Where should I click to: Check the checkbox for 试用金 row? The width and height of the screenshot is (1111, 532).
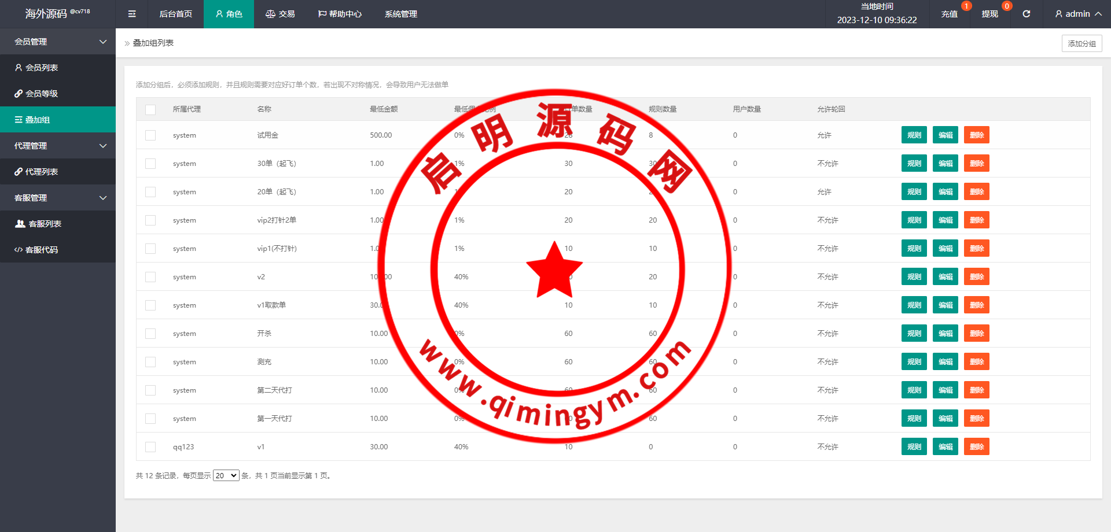tap(150, 135)
